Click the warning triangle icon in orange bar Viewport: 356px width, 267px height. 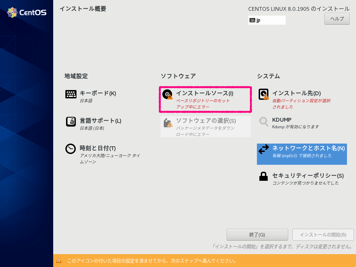pos(58,260)
